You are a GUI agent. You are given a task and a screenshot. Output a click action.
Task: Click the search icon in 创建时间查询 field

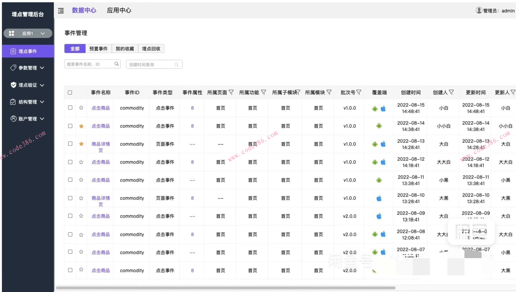(177, 64)
